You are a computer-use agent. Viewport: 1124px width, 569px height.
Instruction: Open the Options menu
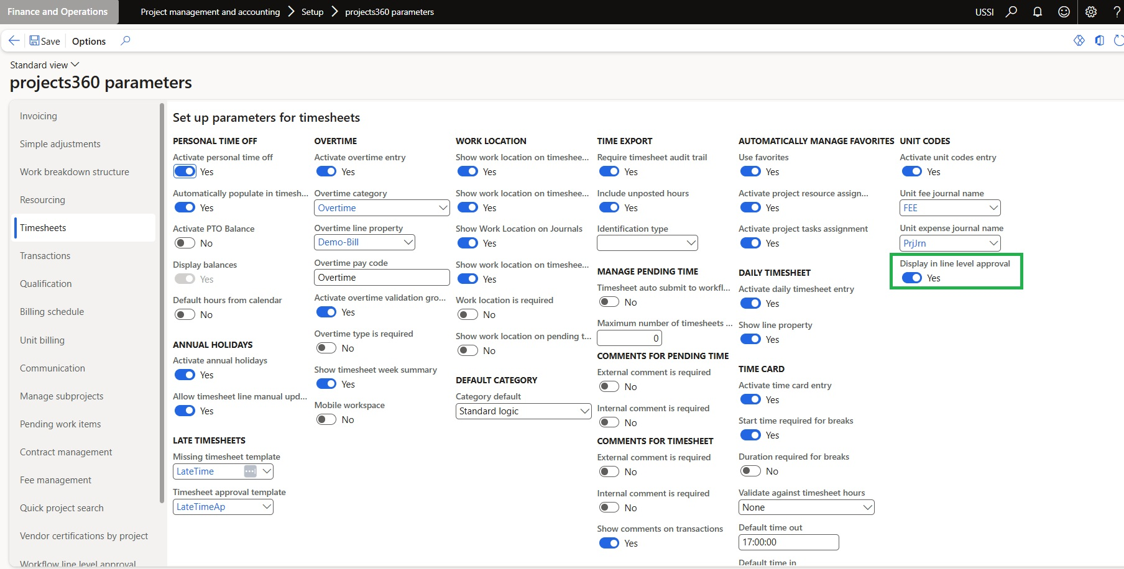point(89,42)
